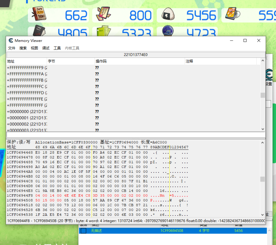Open the 调试 menu
Screen dimensions: 276x245
click(x=46, y=48)
